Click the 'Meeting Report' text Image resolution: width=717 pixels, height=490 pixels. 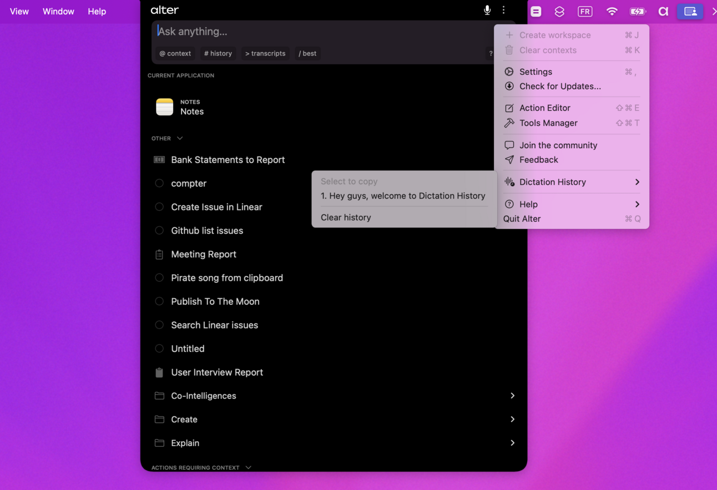pos(204,254)
